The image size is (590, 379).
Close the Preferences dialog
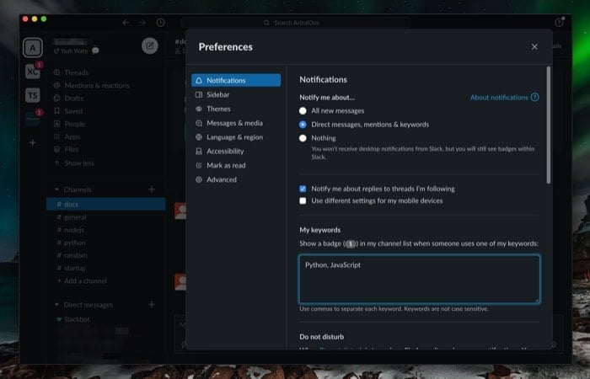pyautogui.click(x=534, y=46)
